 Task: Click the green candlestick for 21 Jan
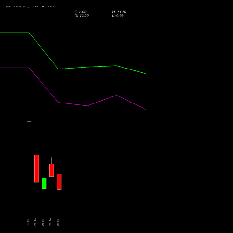(44, 184)
